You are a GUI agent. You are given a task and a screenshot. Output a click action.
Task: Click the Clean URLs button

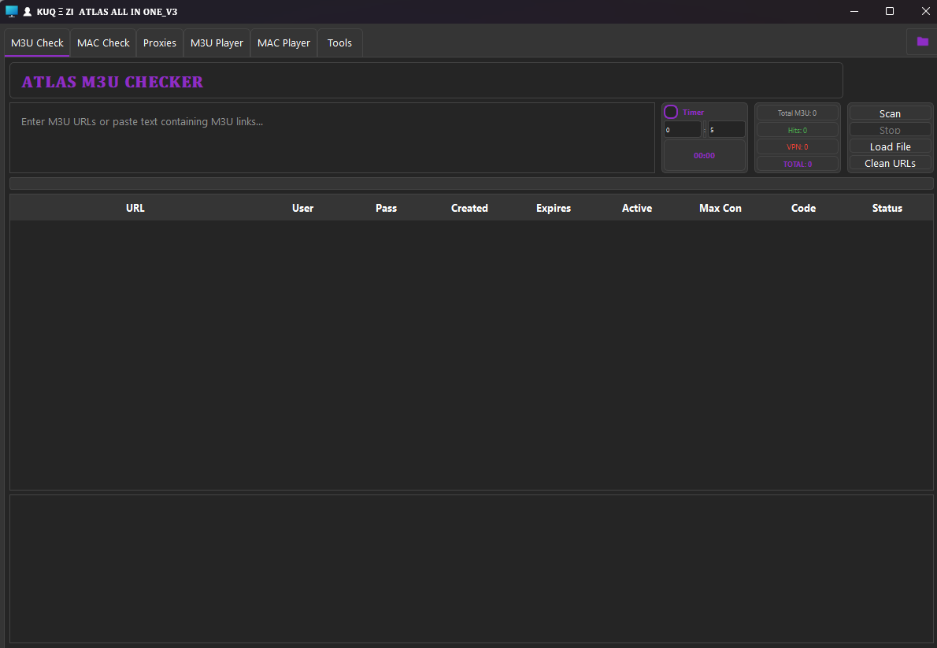point(890,164)
